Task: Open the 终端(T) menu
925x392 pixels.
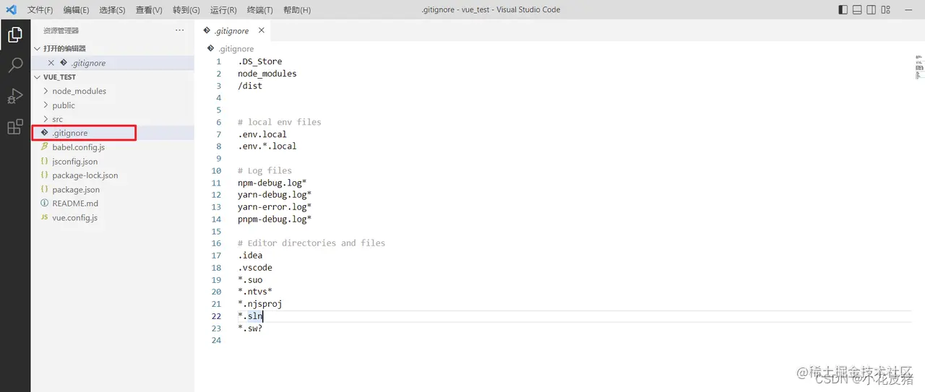Action: (260, 10)
